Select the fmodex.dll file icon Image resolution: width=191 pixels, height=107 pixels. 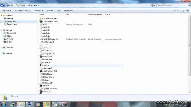41,62
